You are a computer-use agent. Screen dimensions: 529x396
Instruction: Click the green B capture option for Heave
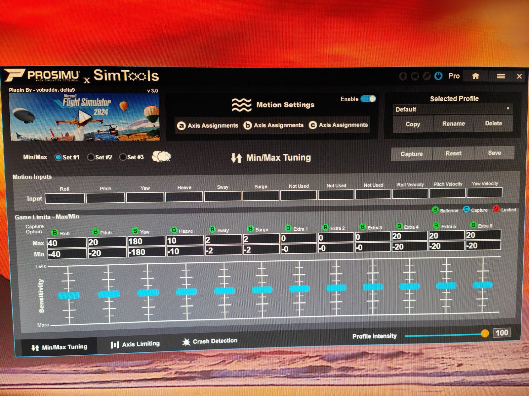tap(174, 230)
